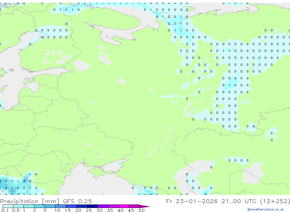The image size is (290, 212).
Task: Pick the 15–20 mm blue legend swatch
Action: 71,206
